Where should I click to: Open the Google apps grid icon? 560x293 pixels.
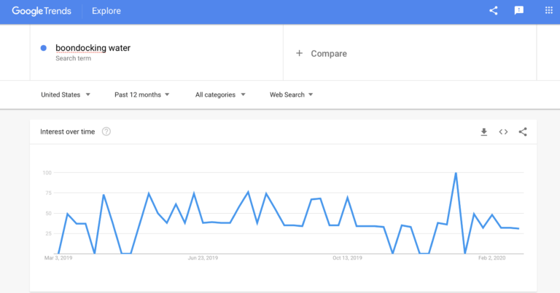coord(549,10)
